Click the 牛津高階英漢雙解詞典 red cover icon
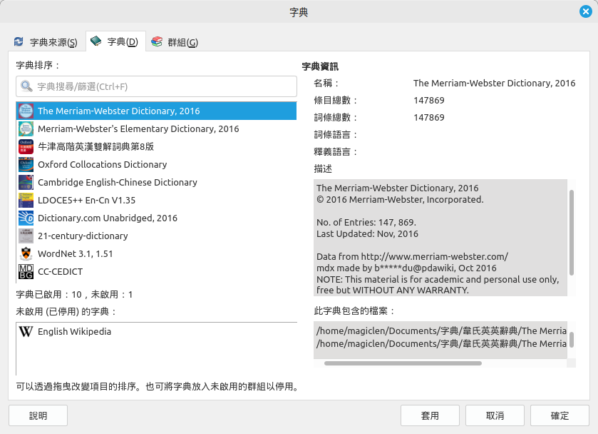The height and width of the screenshot is (434, 598). 26,147
